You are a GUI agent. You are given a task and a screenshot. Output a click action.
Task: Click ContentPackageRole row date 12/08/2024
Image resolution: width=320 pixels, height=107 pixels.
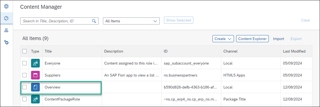click(292, 99)
